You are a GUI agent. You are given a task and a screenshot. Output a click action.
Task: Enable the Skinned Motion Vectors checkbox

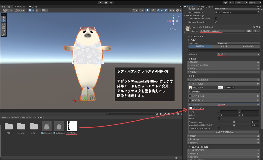[x=216, y=18]
